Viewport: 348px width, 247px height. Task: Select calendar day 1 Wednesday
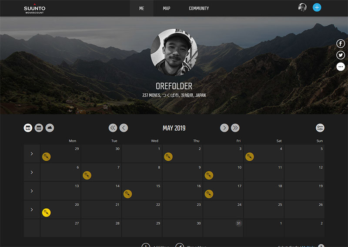click(142, 154)
